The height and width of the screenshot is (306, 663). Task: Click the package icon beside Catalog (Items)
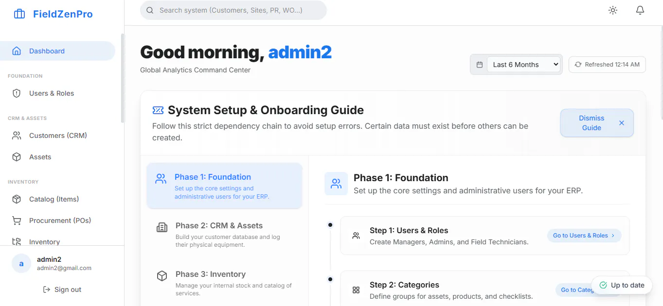point(17,199)
